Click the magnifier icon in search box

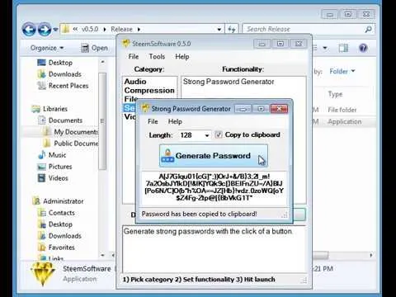(x=368, y=29)
